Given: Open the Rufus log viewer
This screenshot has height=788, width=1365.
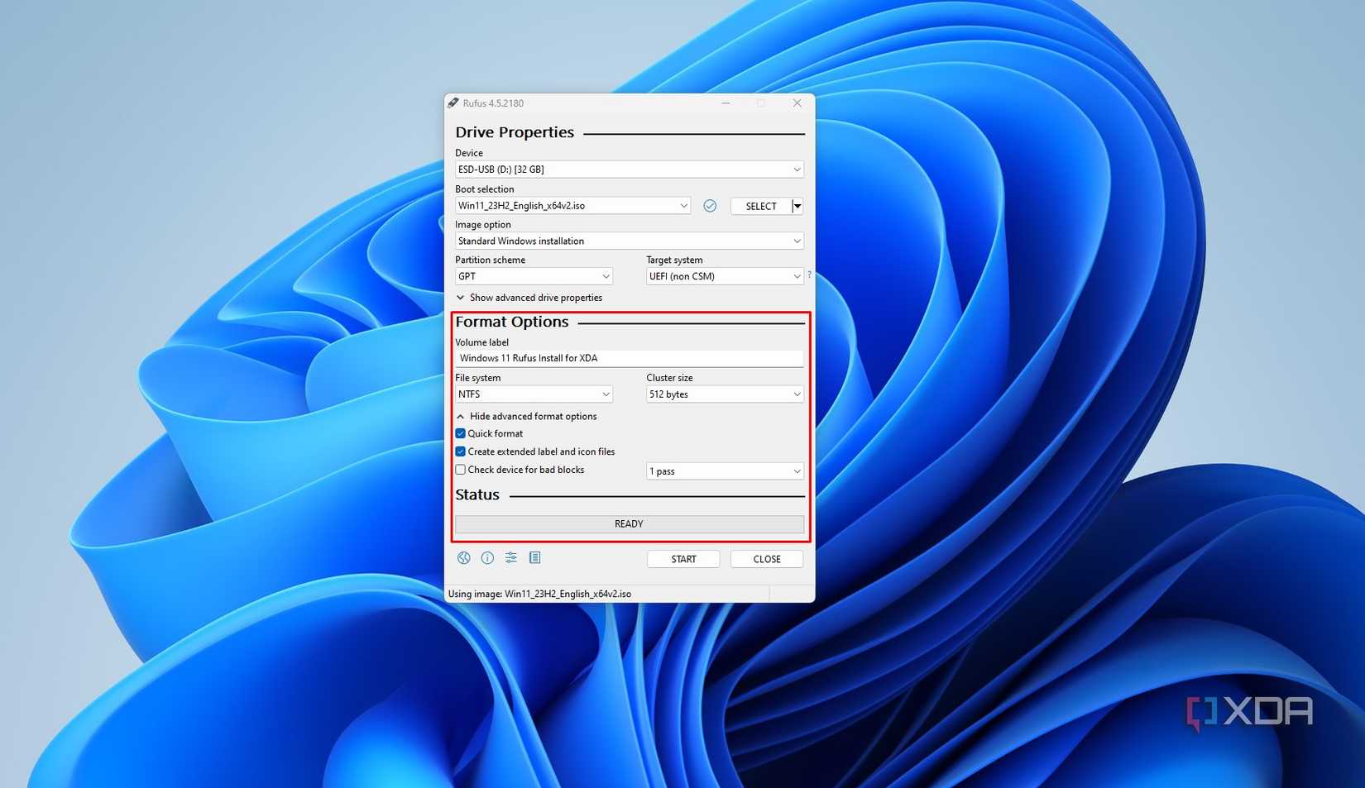Looking at the screenshot, I should click(534, 557).
